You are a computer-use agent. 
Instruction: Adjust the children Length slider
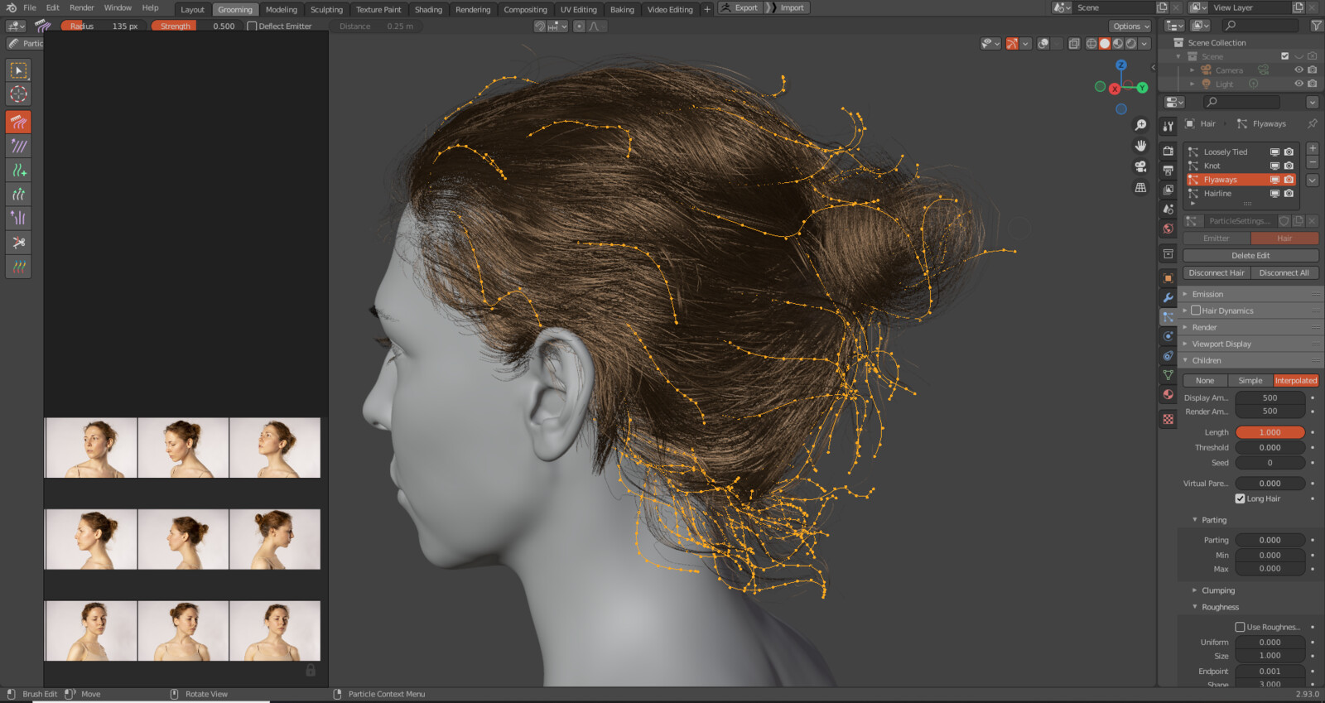tap(1270, 432)
